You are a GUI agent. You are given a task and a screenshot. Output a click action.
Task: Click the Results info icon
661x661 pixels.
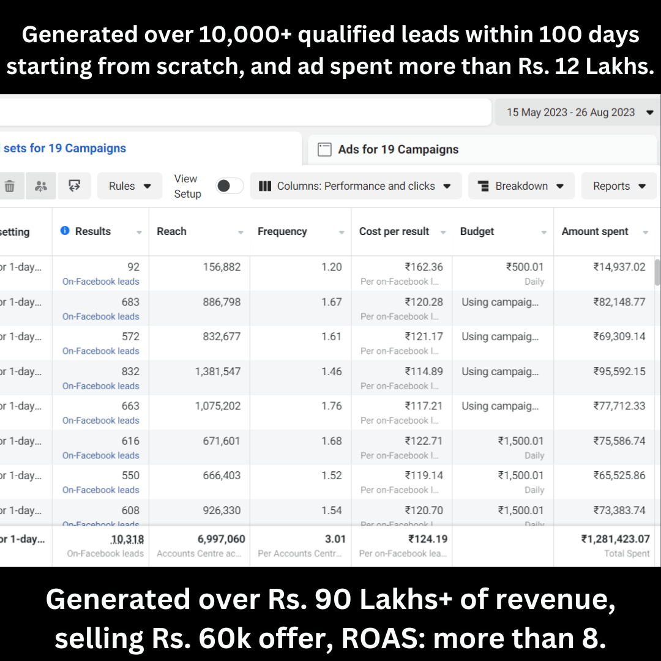click(65, 231)
